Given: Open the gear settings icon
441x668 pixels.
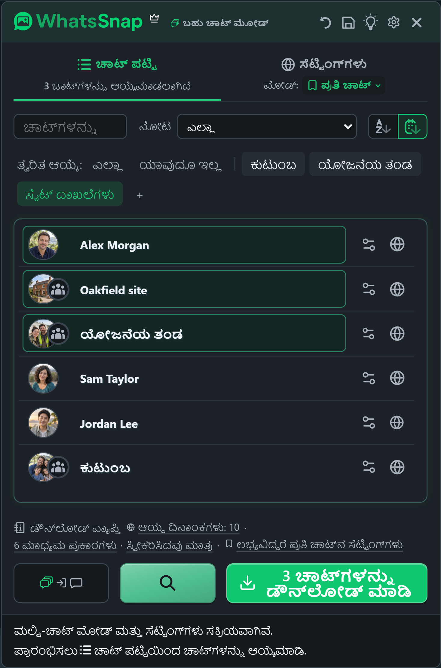Looking at the screenshot, I should tap(394, 23).
